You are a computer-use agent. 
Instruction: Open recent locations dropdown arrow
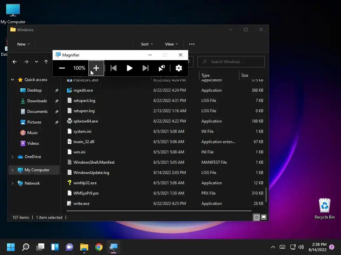tap(36, 62)
